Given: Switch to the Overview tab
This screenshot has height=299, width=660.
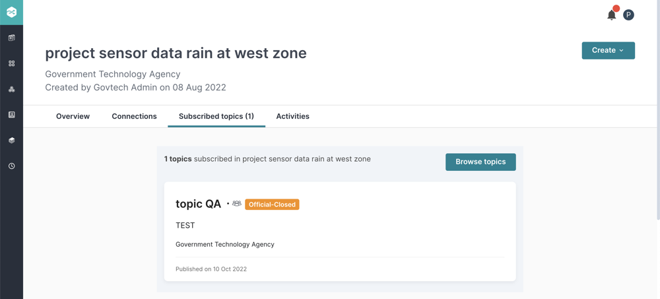Looking at the screenshot, I should click(x=73, y=116).
